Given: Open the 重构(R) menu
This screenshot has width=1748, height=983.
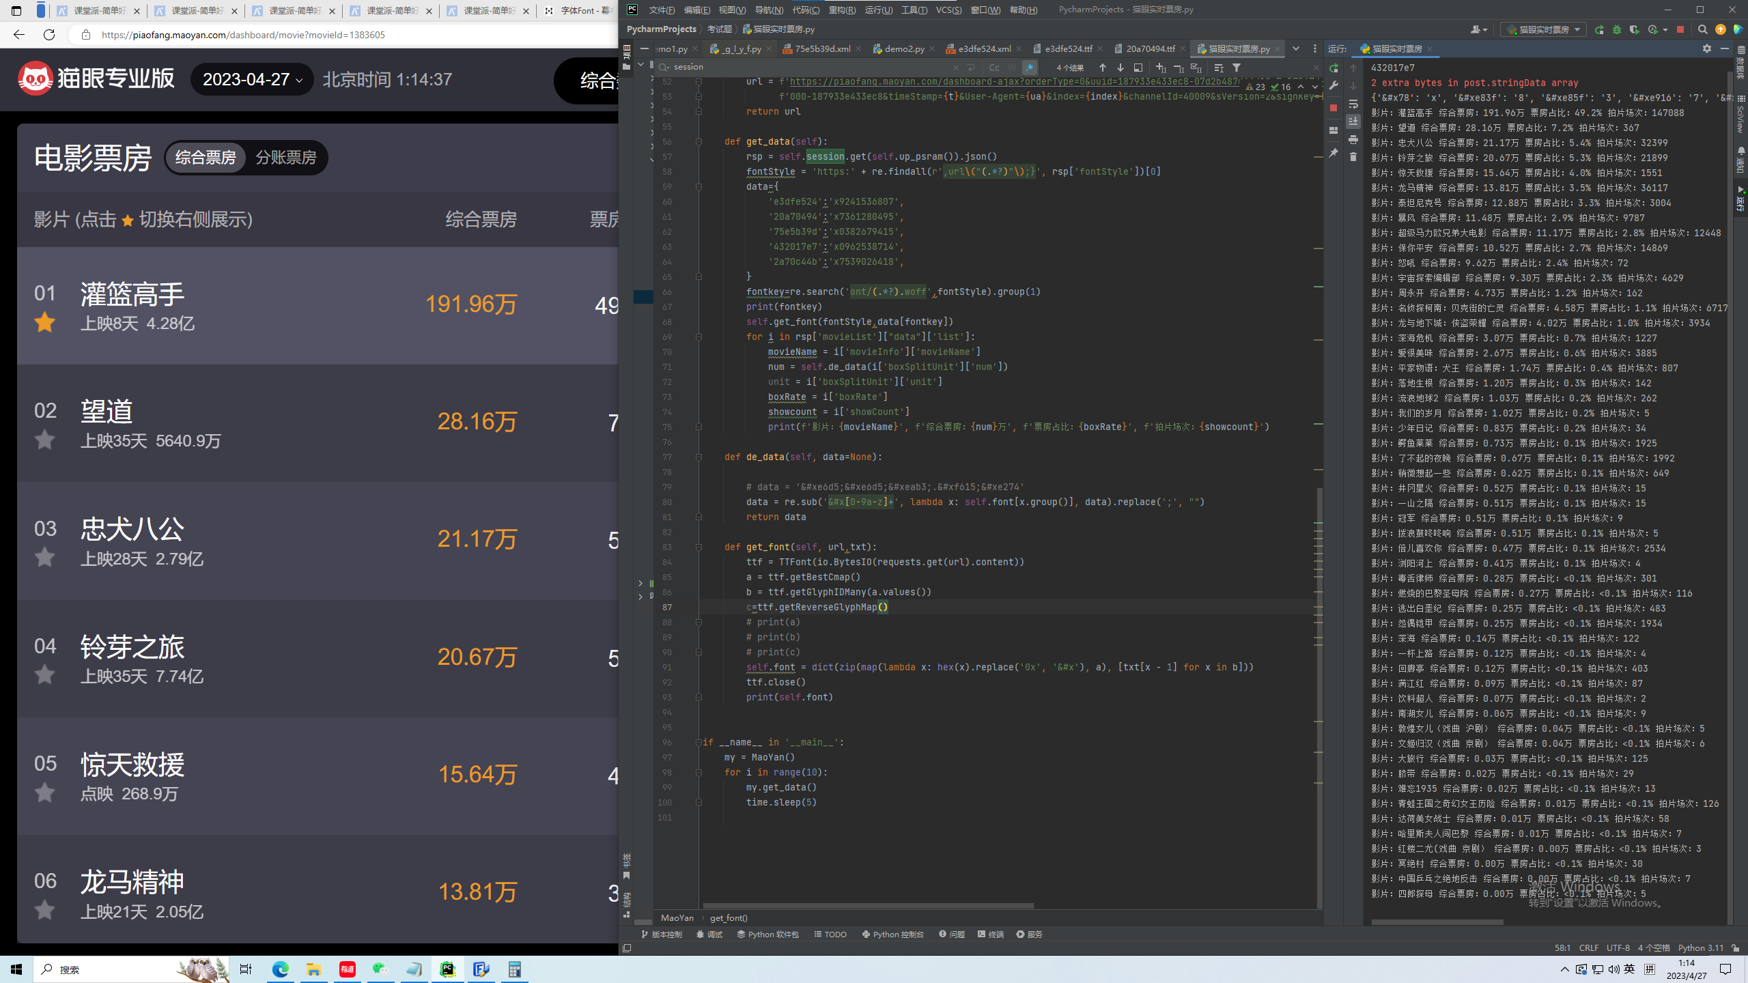Looking at the screenshot, I should pos(842,10).
